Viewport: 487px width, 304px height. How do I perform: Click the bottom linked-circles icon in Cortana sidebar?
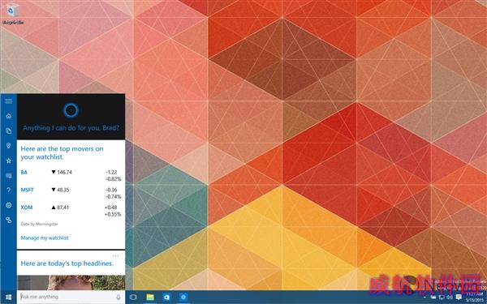point(9,220)
